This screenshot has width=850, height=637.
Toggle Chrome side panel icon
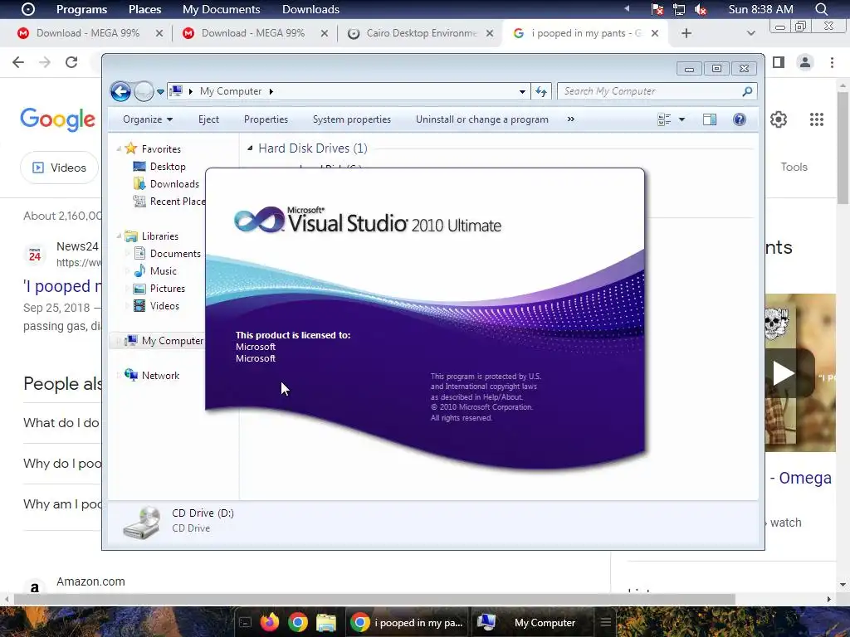click(x=779, y=62)
